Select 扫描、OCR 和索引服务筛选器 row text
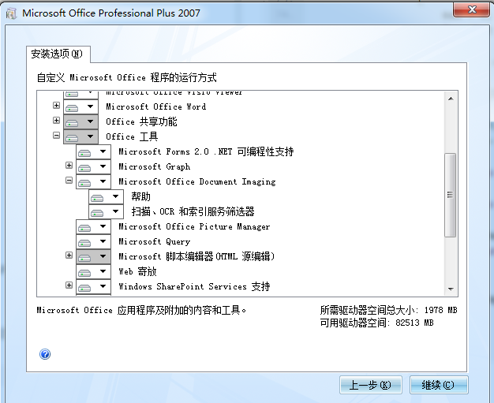 pyautogui.click(x=193, y=211)
